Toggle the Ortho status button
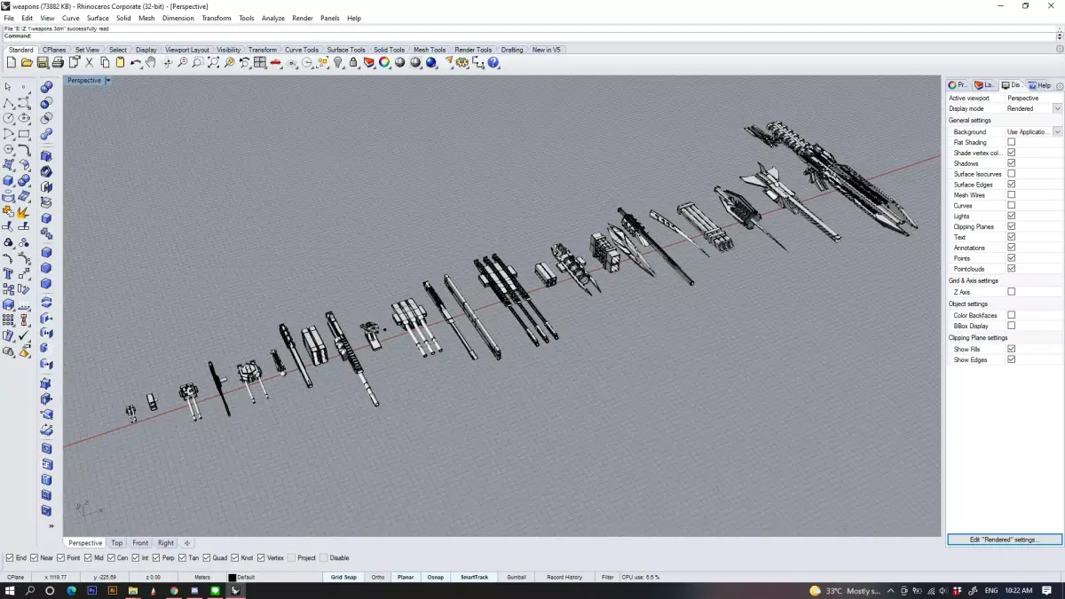Viewport: 1065px width, 599px height. click(x=378, y=577)
